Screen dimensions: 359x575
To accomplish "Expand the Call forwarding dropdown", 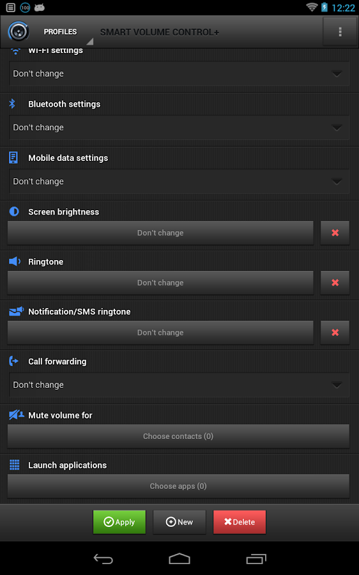I will (x=179, y=385).
